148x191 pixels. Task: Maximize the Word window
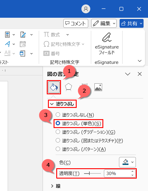coord(121,9)
